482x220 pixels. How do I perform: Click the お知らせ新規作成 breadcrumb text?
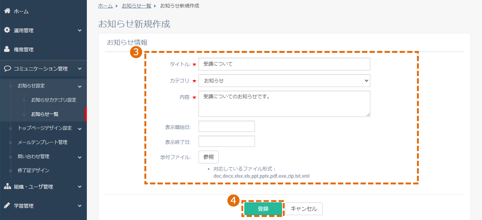coord(180,6)
